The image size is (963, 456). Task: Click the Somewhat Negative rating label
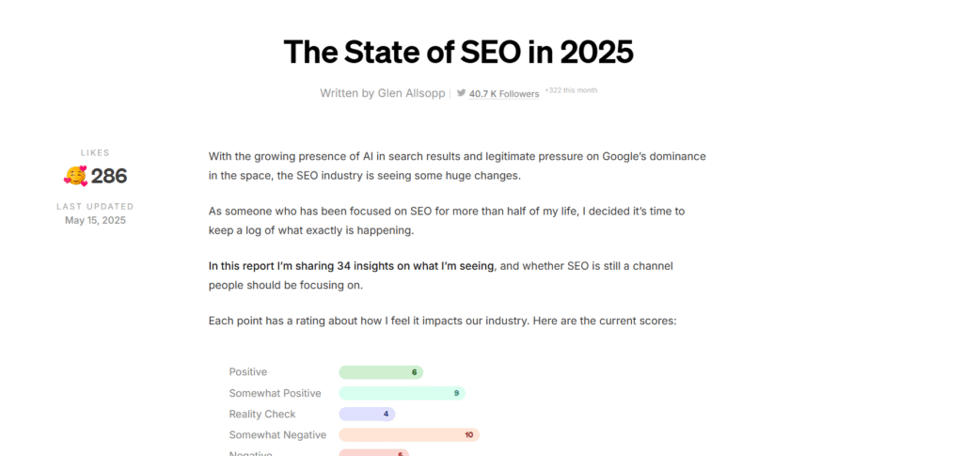pos(277,434)
